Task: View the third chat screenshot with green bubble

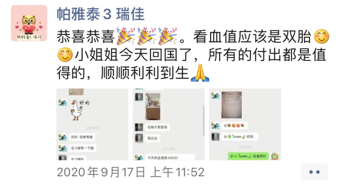Action: tap(245, 124)
